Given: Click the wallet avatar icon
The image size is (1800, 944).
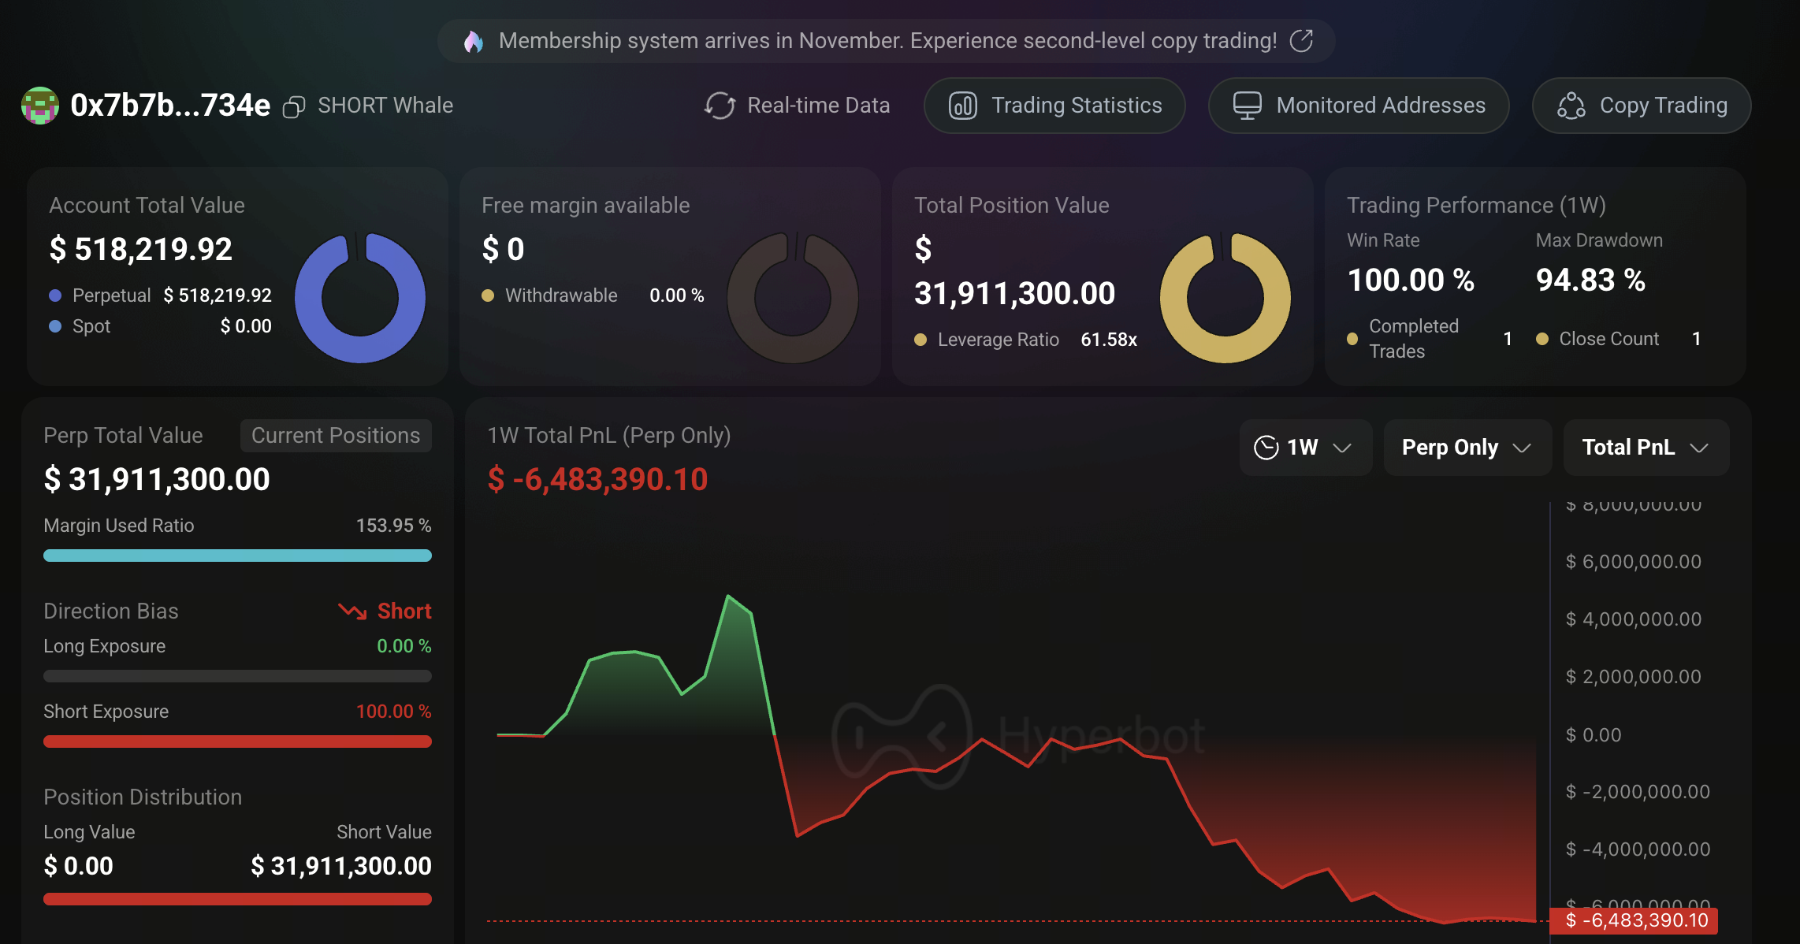Looking at the screenshot, I should pyautogui.click(x=40, y=106).
